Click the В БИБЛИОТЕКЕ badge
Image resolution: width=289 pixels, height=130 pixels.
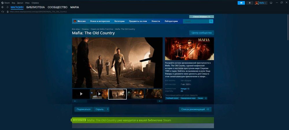tap(79, 120)
